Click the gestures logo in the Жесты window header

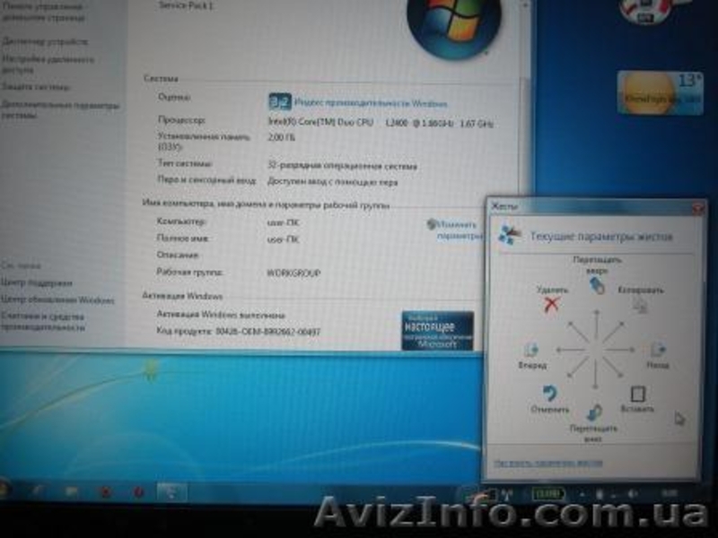510,231
